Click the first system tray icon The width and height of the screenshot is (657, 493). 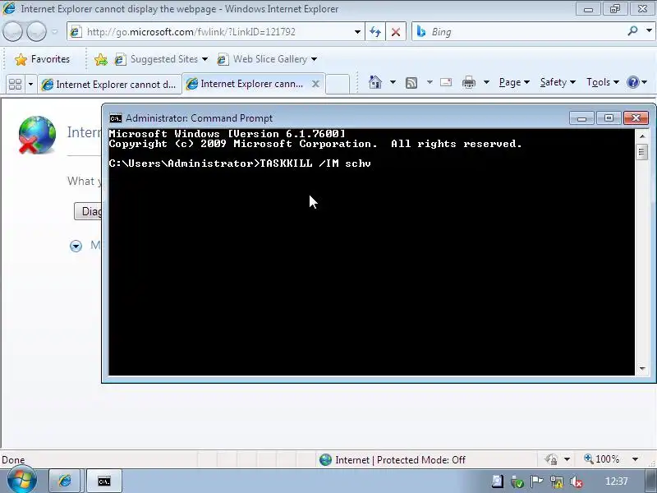[497, 481]
